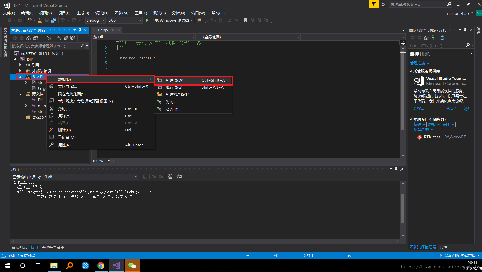Open the Dll1 project scope dropdown

tap(144, 37)
